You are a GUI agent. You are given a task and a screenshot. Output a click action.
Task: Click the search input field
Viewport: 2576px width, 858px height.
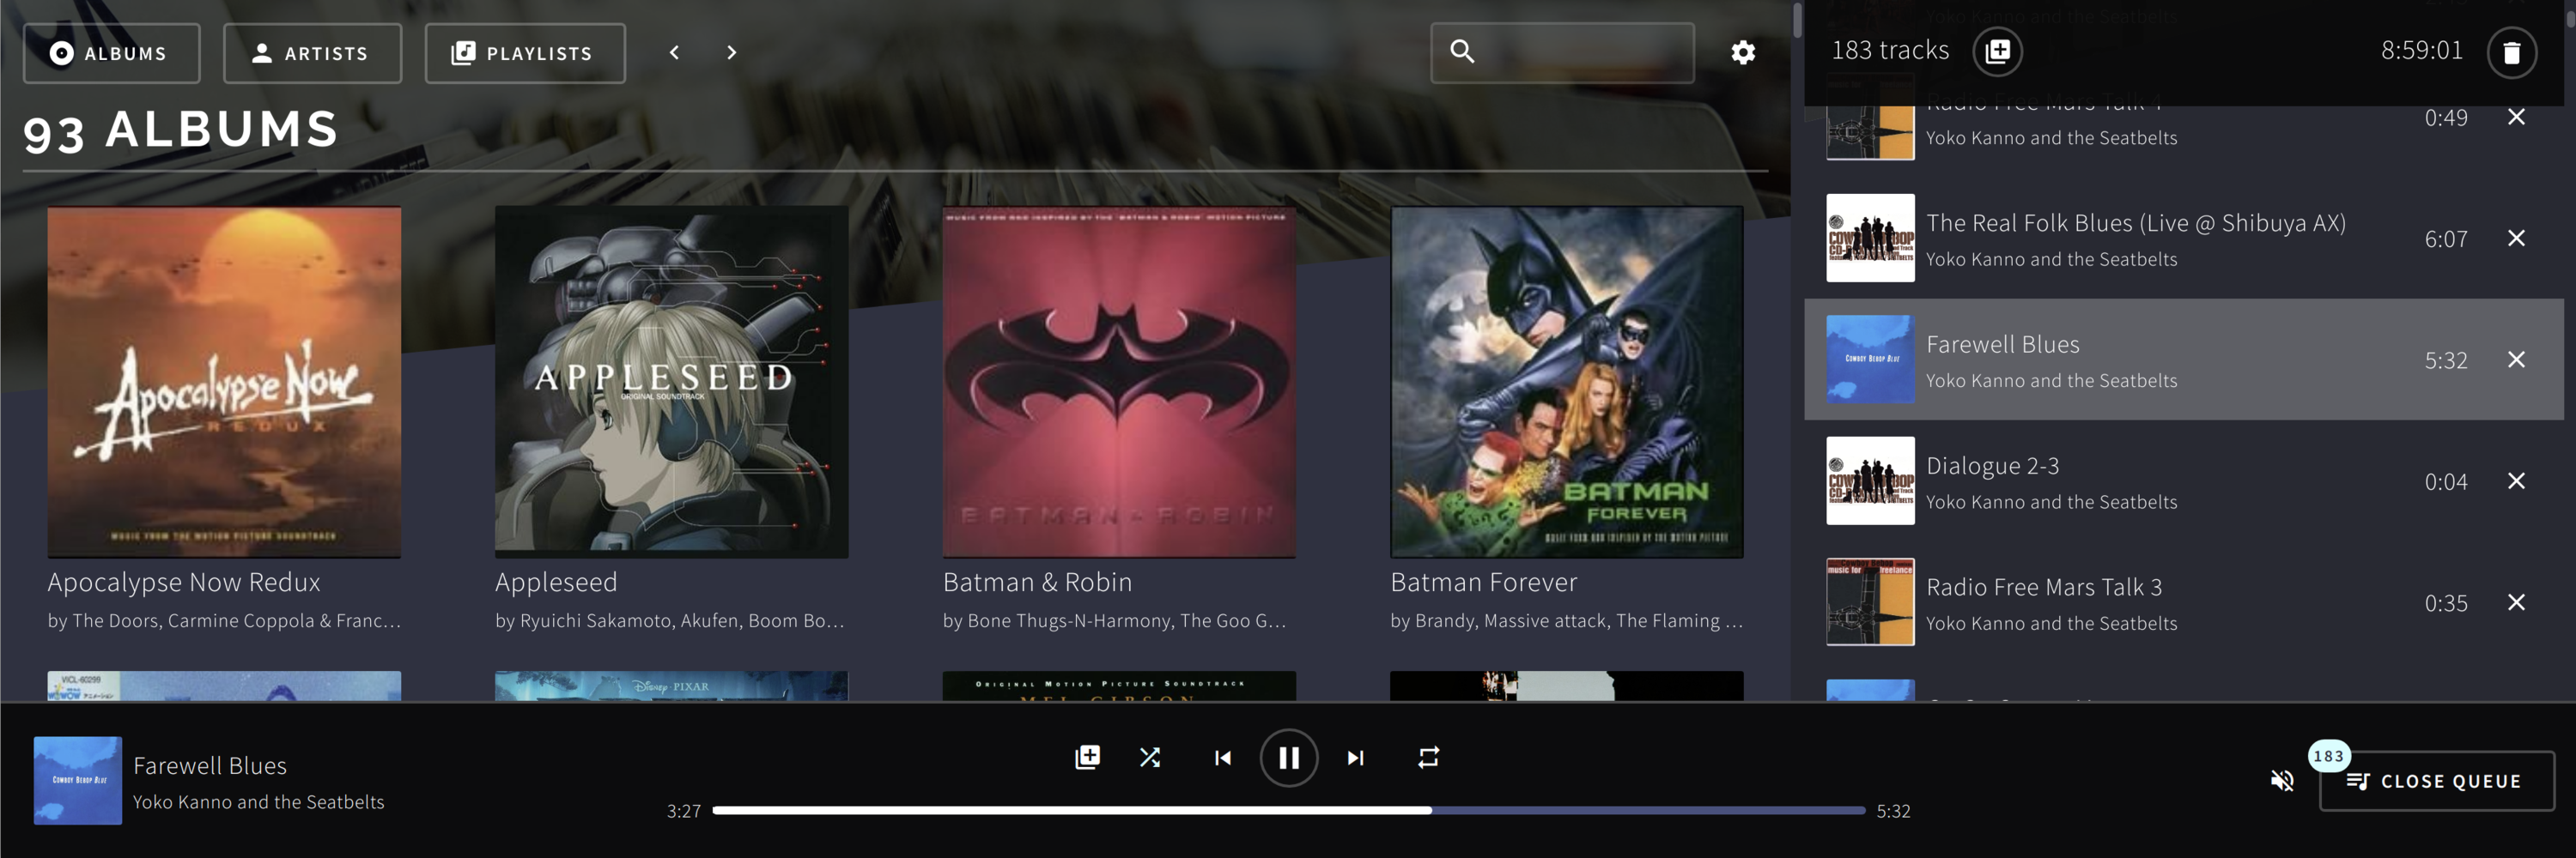click(1562, 53)
